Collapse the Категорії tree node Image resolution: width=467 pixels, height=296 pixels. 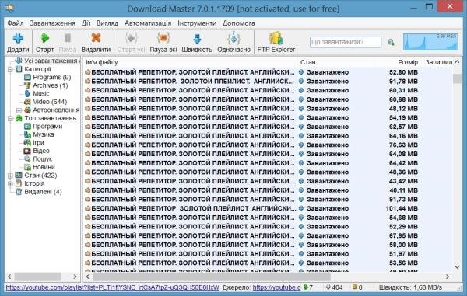[x=10, y=70]
